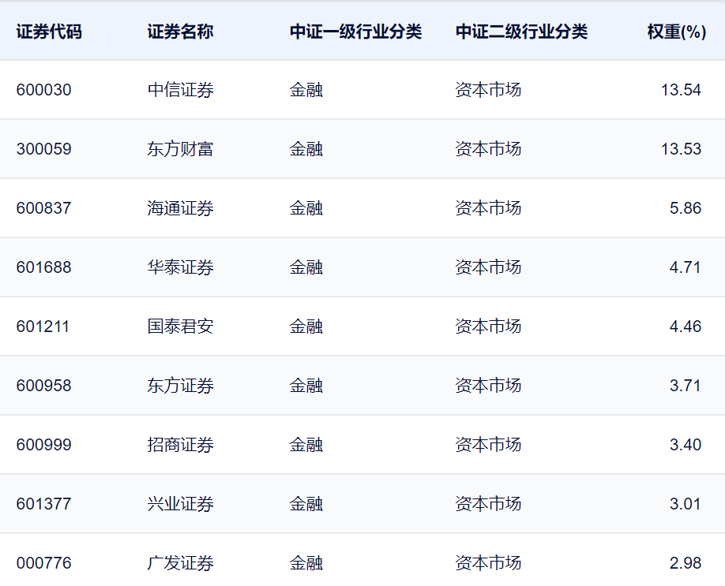
Task: Click the 华泰证券 name cell
Action: 180,267
